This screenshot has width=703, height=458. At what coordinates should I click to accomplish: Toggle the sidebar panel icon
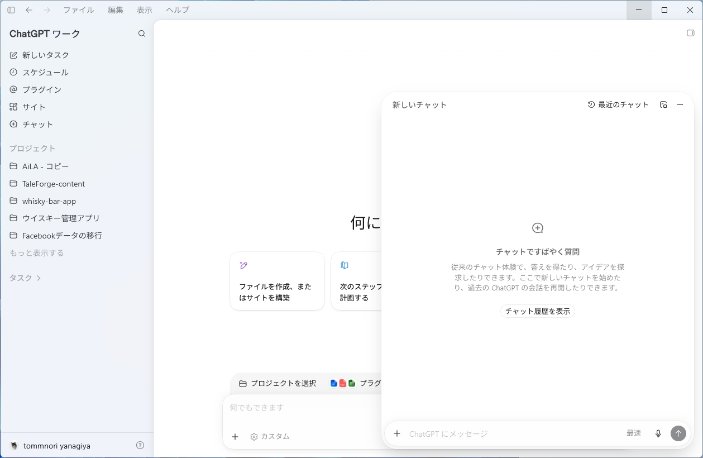(x=11, y=10)
